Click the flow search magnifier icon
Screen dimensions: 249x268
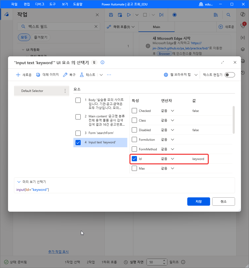pyautogui.click(x=228, y=15)
